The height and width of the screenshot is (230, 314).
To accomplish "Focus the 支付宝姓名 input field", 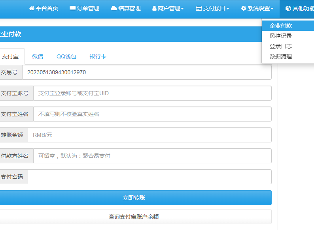I will (152, 114).
